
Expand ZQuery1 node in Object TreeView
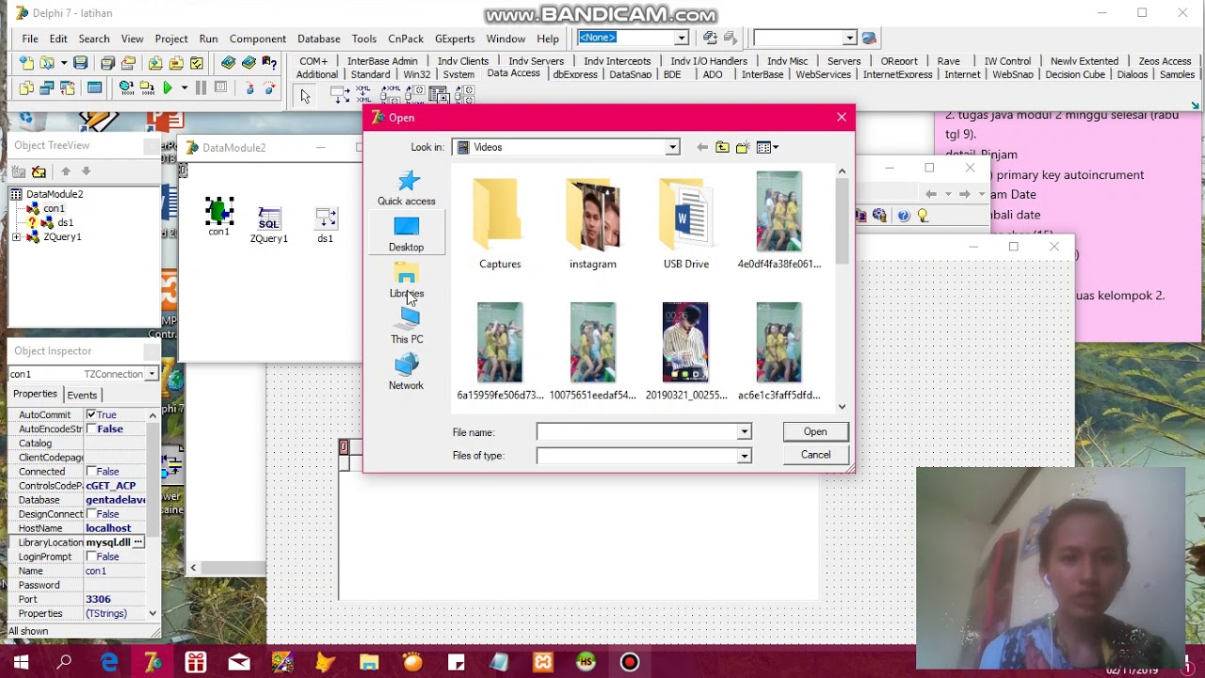click(x=16, y=237)
